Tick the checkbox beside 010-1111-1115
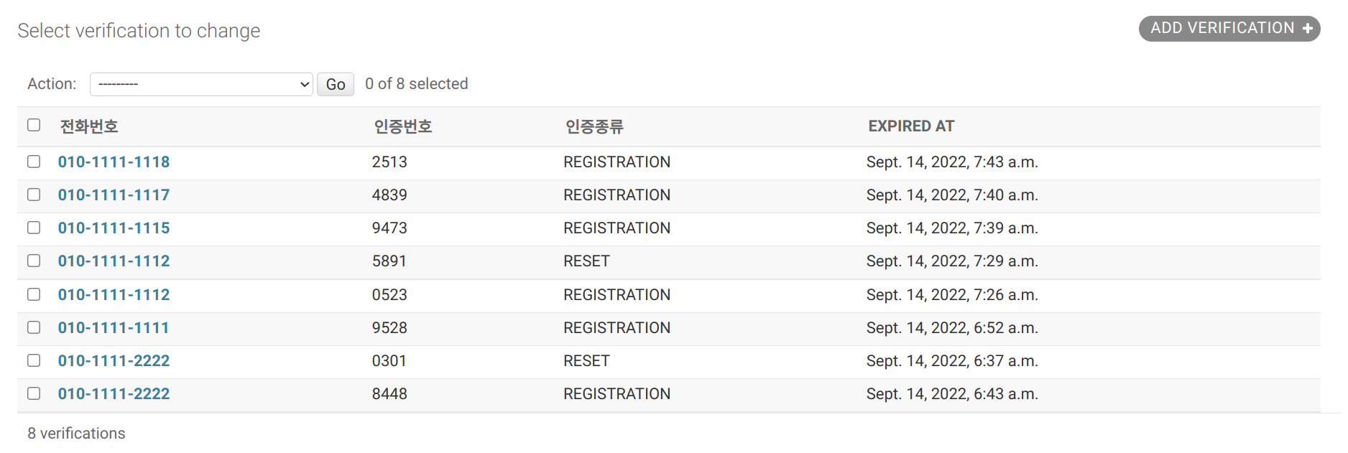Image resolution: width=1348 pixels, height=453 pixels. pyautogui.click(x=34, y=228)
